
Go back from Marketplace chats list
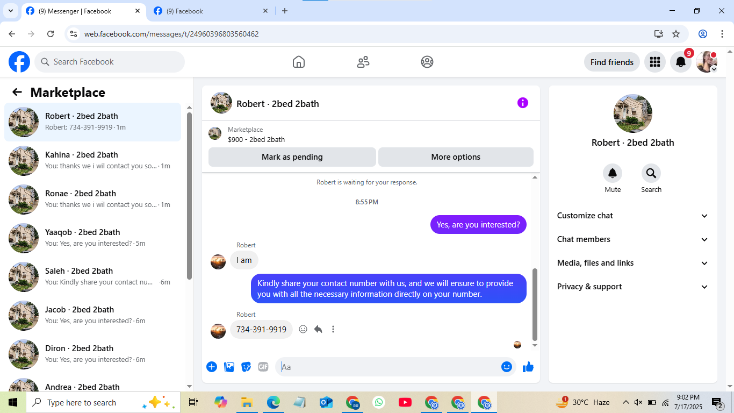(17, 92)
